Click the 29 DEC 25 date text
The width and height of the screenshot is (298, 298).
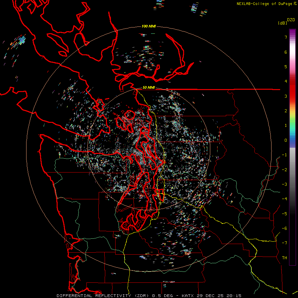(210, 296)
